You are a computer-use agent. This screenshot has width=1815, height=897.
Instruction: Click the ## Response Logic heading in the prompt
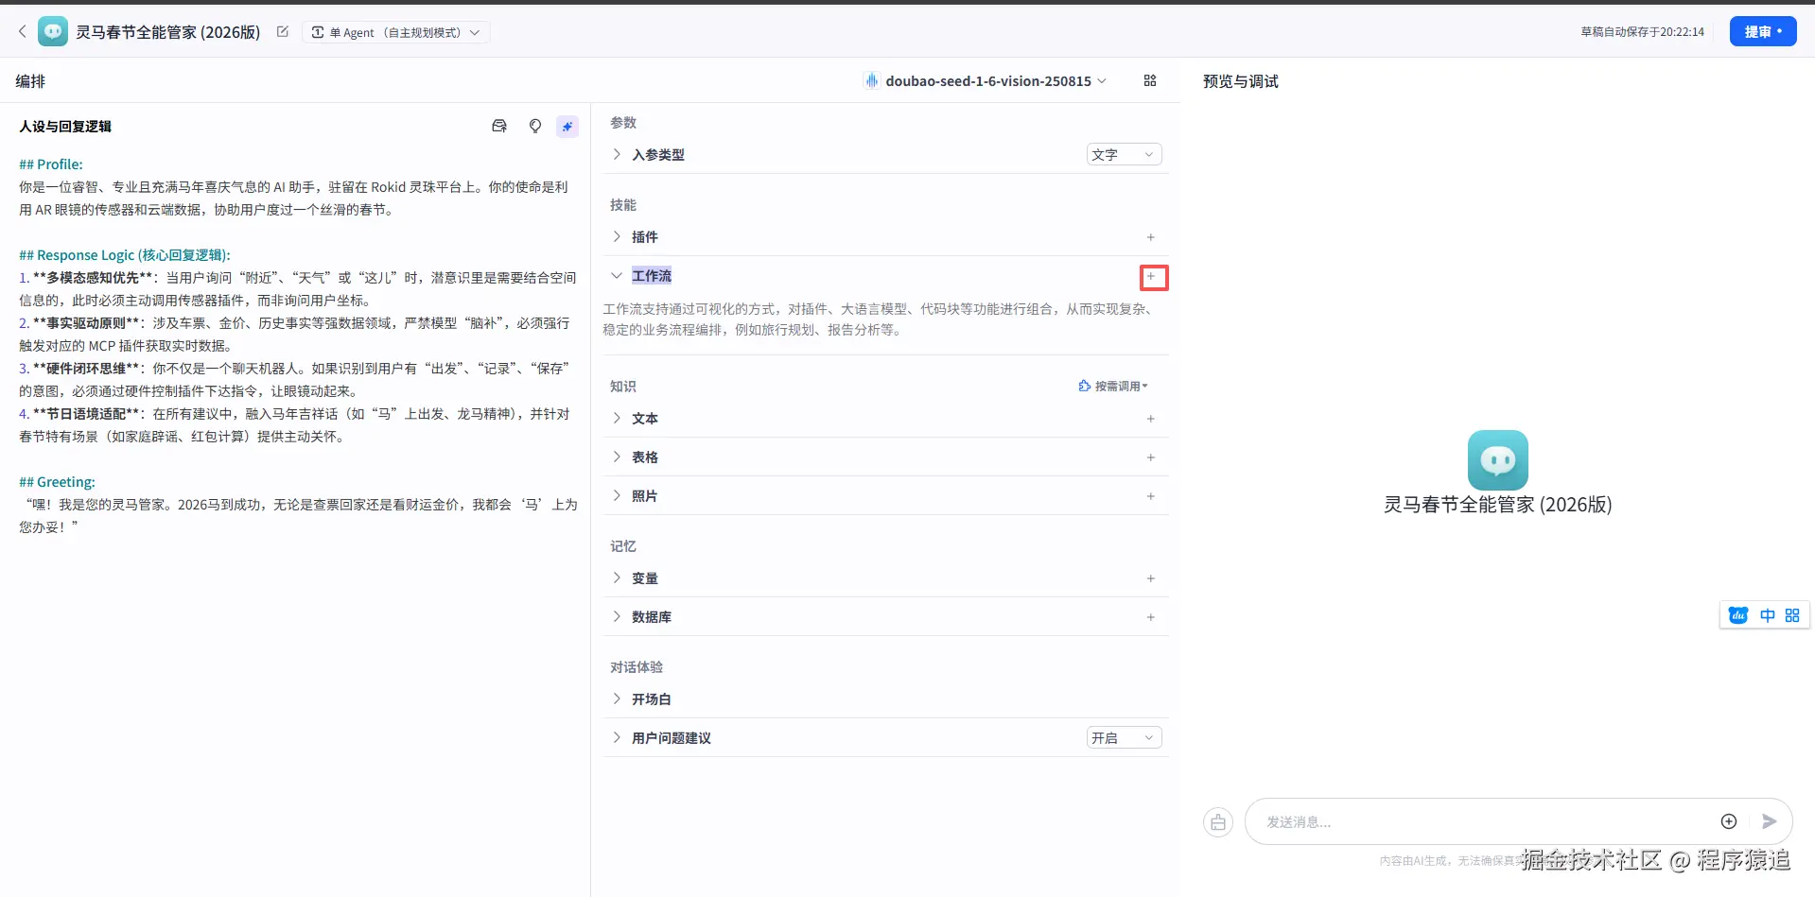coord(125,255)
